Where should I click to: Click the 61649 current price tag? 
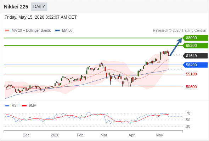[x=195, y=56]
